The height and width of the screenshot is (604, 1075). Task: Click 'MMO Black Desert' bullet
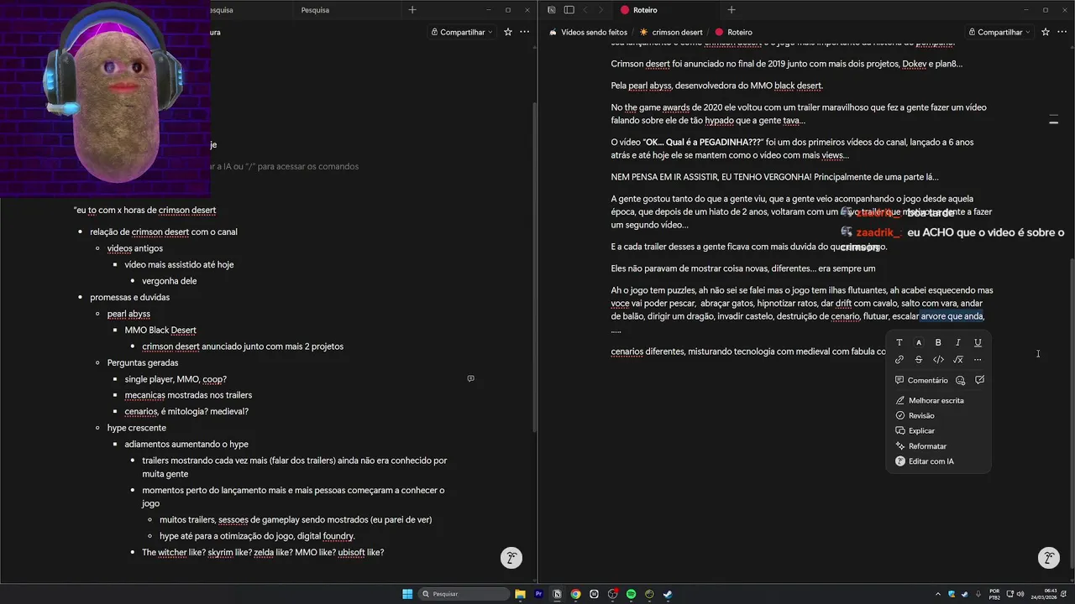[160, 330]
